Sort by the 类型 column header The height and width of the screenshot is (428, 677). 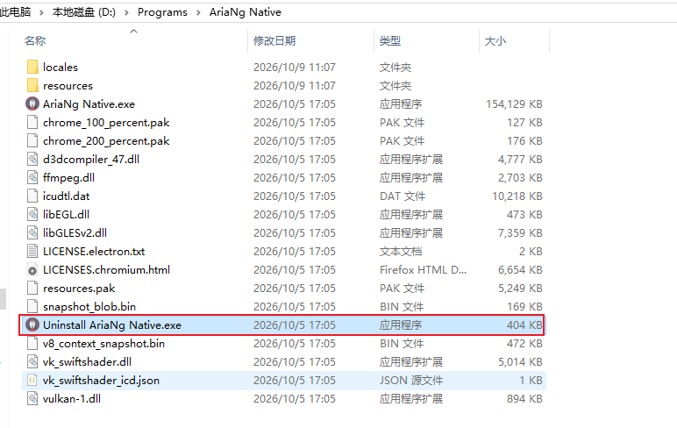(390, 41)
